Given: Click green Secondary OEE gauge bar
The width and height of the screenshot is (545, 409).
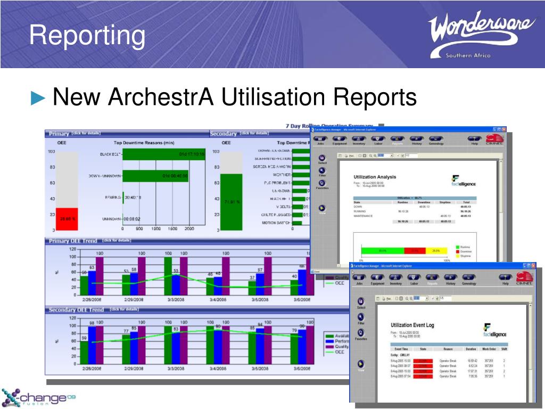Looking at the screenshot, I should coord(232,202).
